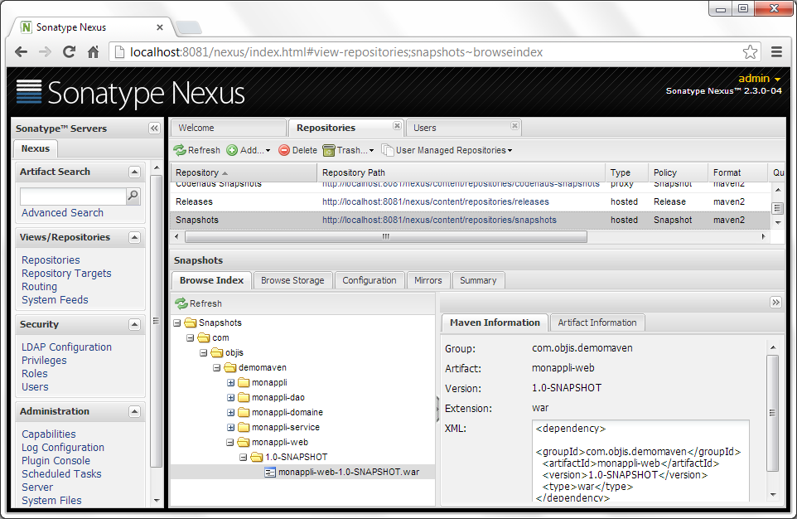The width and height of the screenshot is (797, 519).
Task: Open the Browse Storage tab
Action: coord(292,280)
